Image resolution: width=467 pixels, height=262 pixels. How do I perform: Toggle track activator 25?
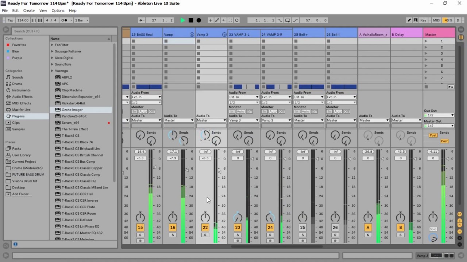[302, 227]
